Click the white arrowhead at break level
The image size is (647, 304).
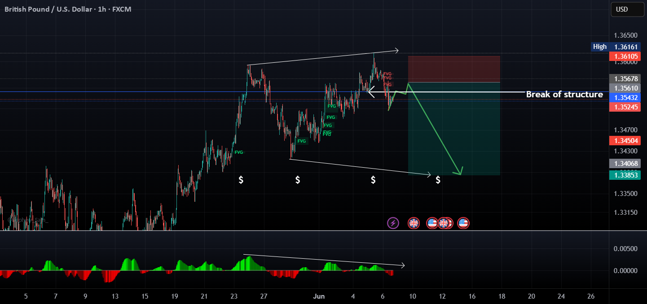371,92
